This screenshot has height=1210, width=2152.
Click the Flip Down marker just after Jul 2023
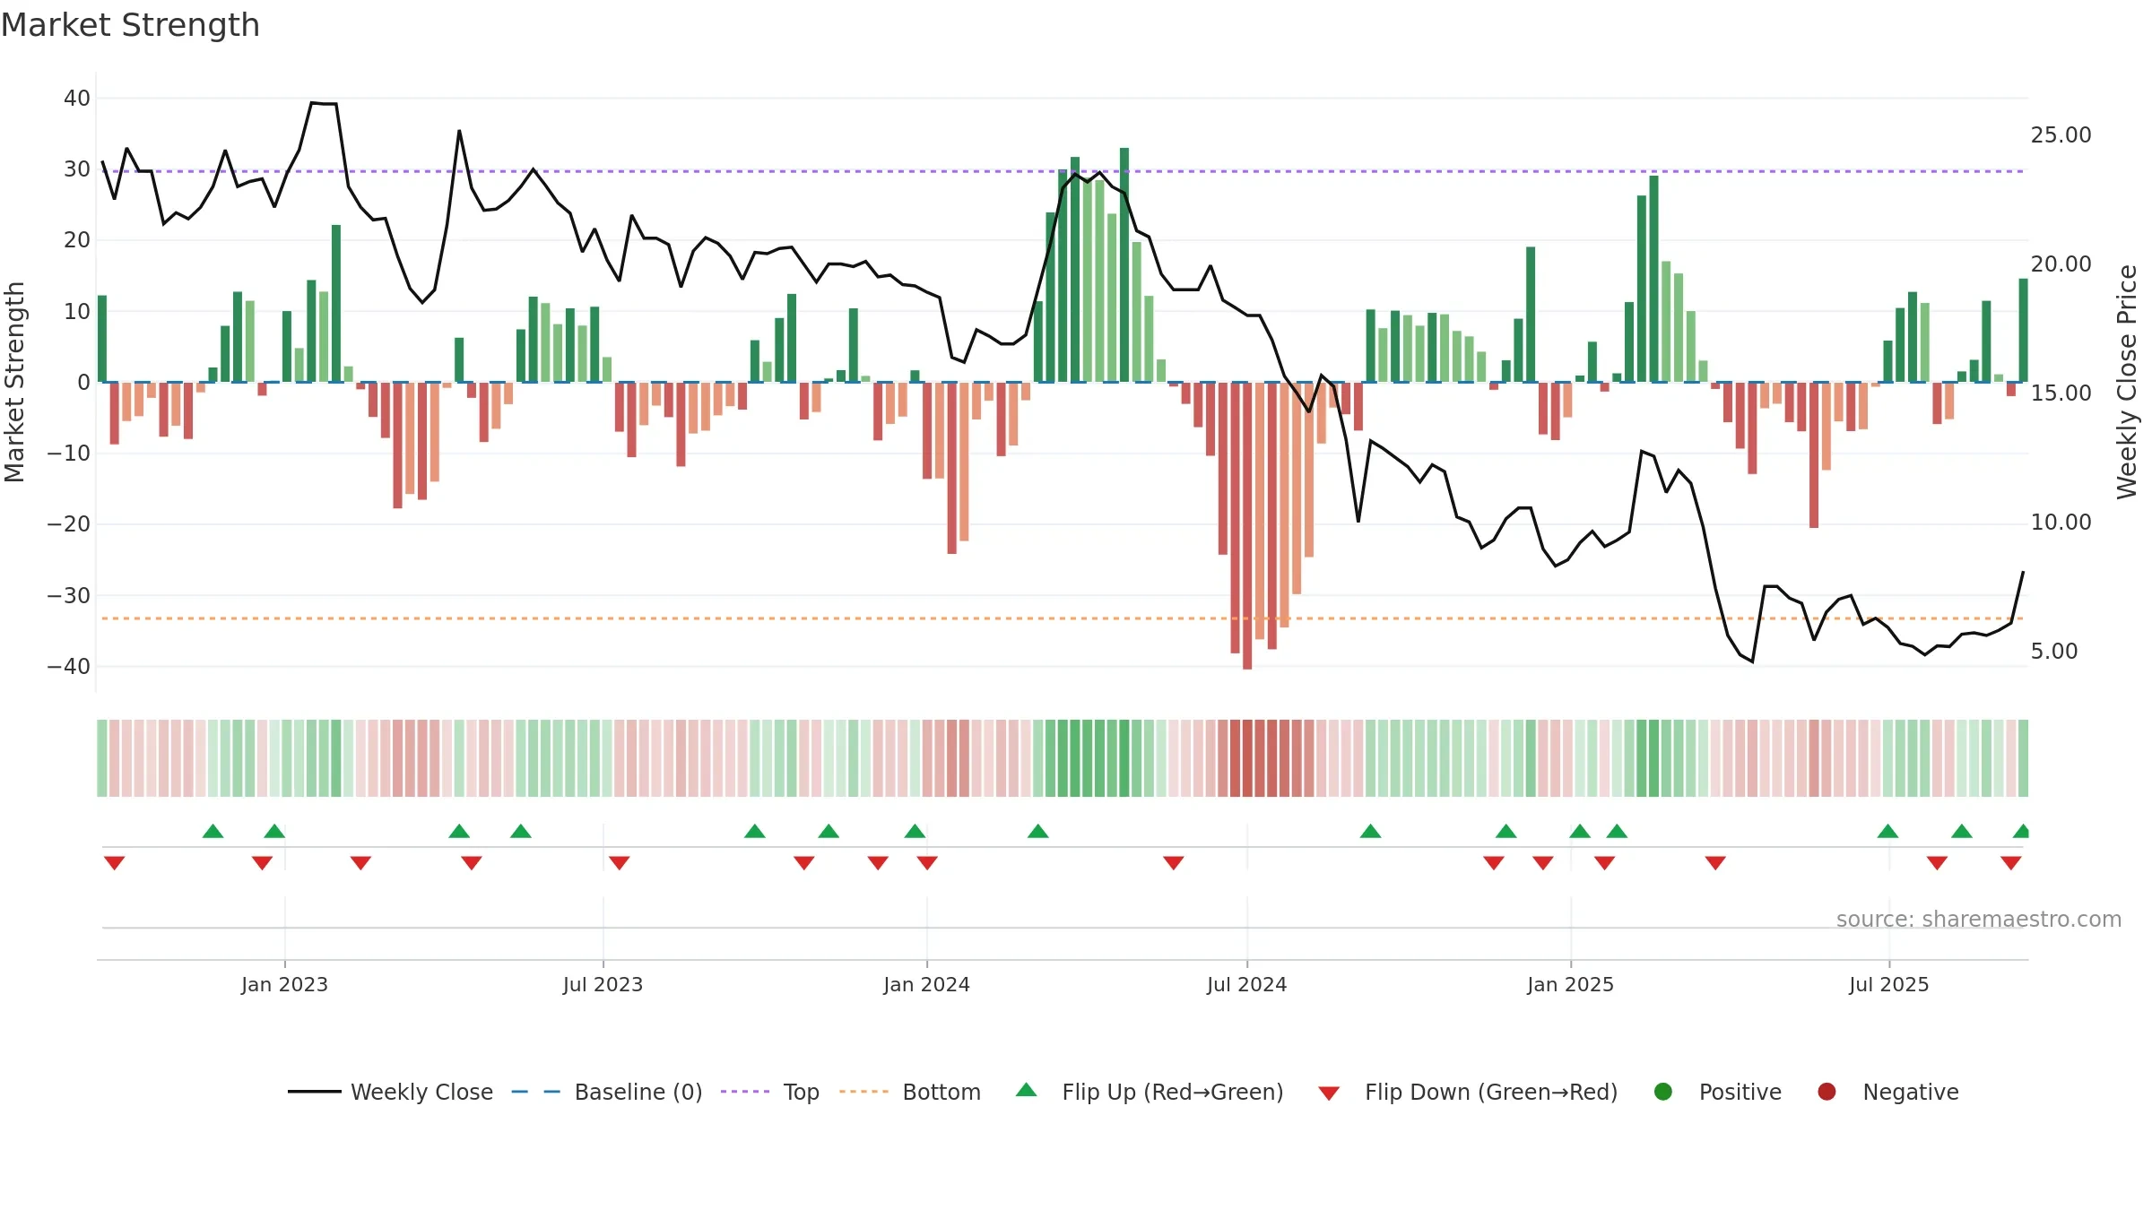click(619, 863)
